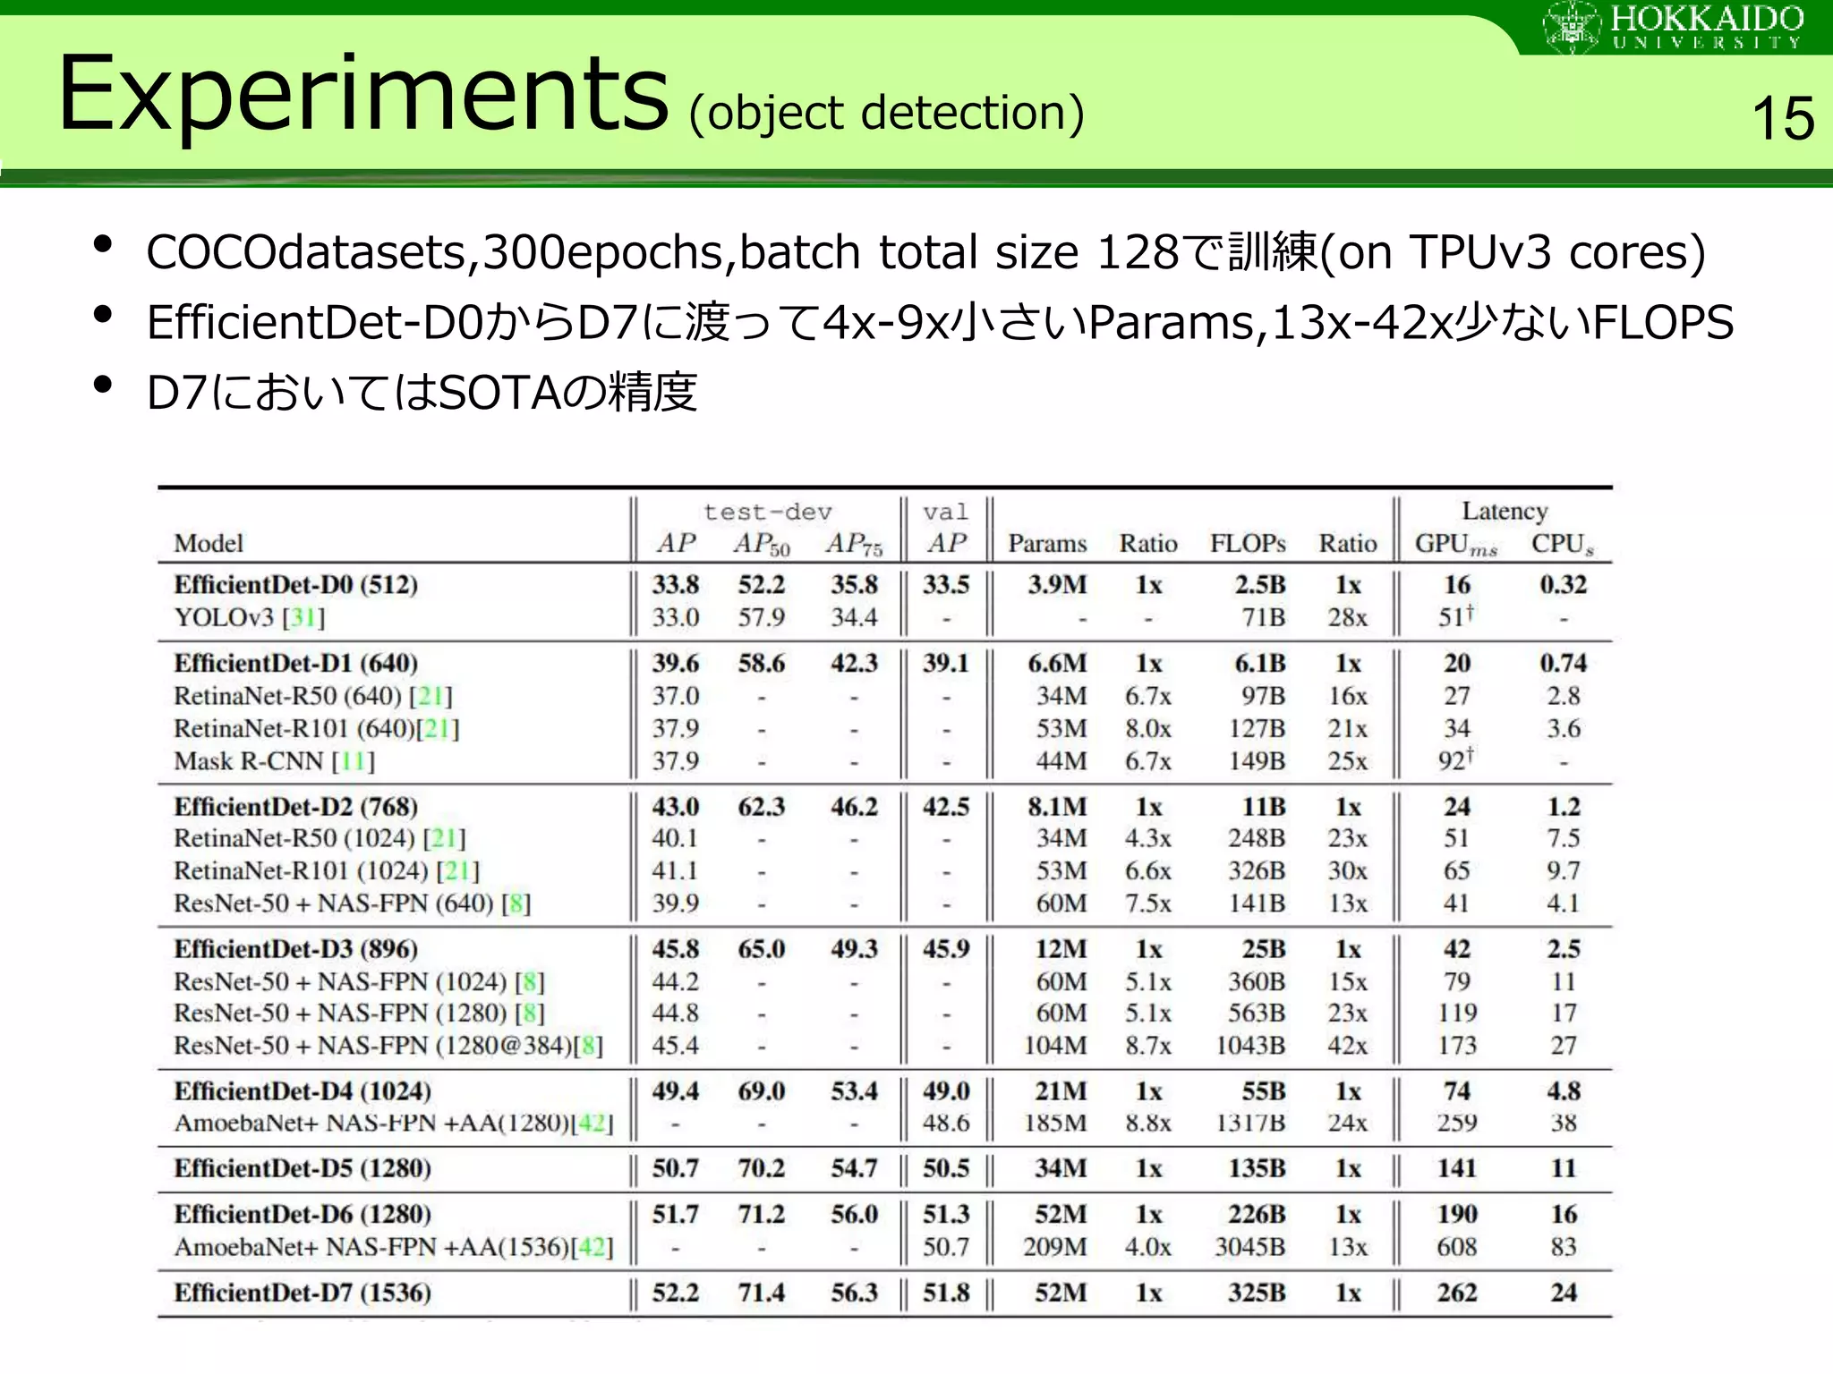Click 'AmoebaNet+ NAS-FPN +AA(1536)[42]' row
This screenshot has height=1374, width=1833.
click(x=394, y=1247)
